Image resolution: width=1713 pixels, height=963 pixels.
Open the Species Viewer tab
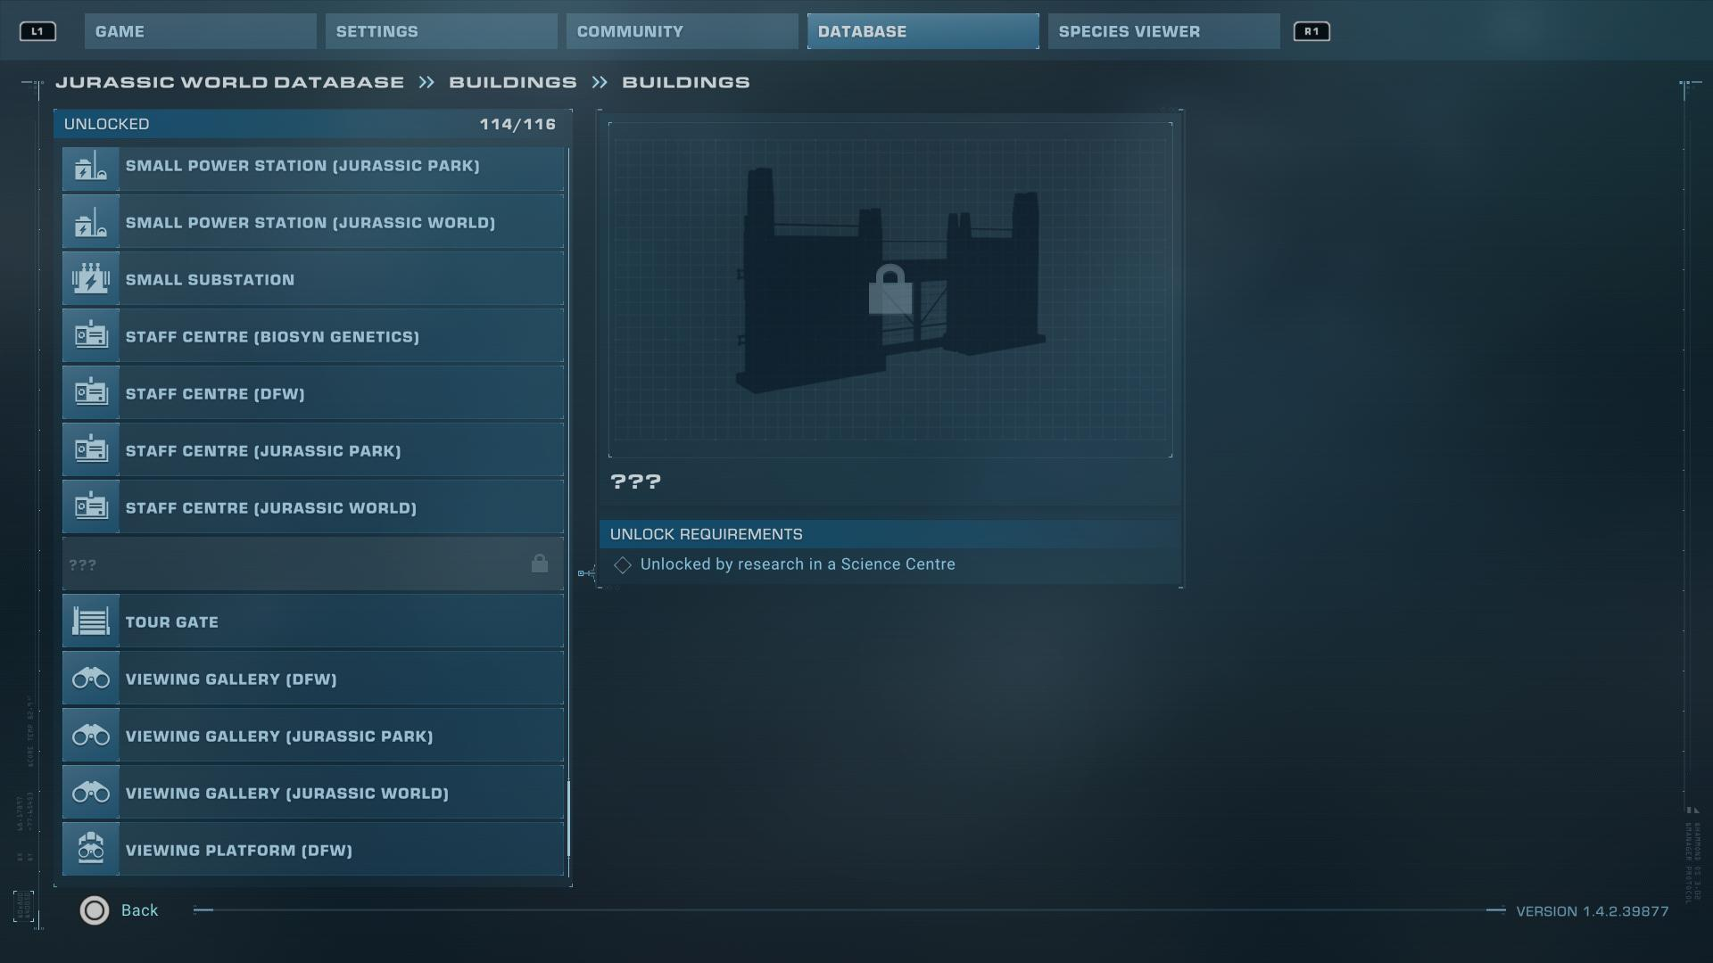(x=1164, y=31)
